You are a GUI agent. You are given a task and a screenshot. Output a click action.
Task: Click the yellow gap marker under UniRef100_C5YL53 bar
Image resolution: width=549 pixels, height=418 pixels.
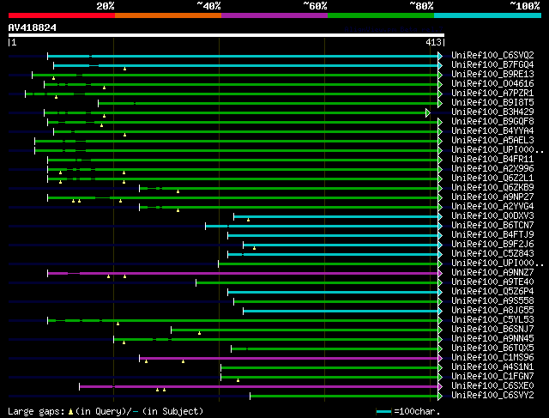click(118, 324)
